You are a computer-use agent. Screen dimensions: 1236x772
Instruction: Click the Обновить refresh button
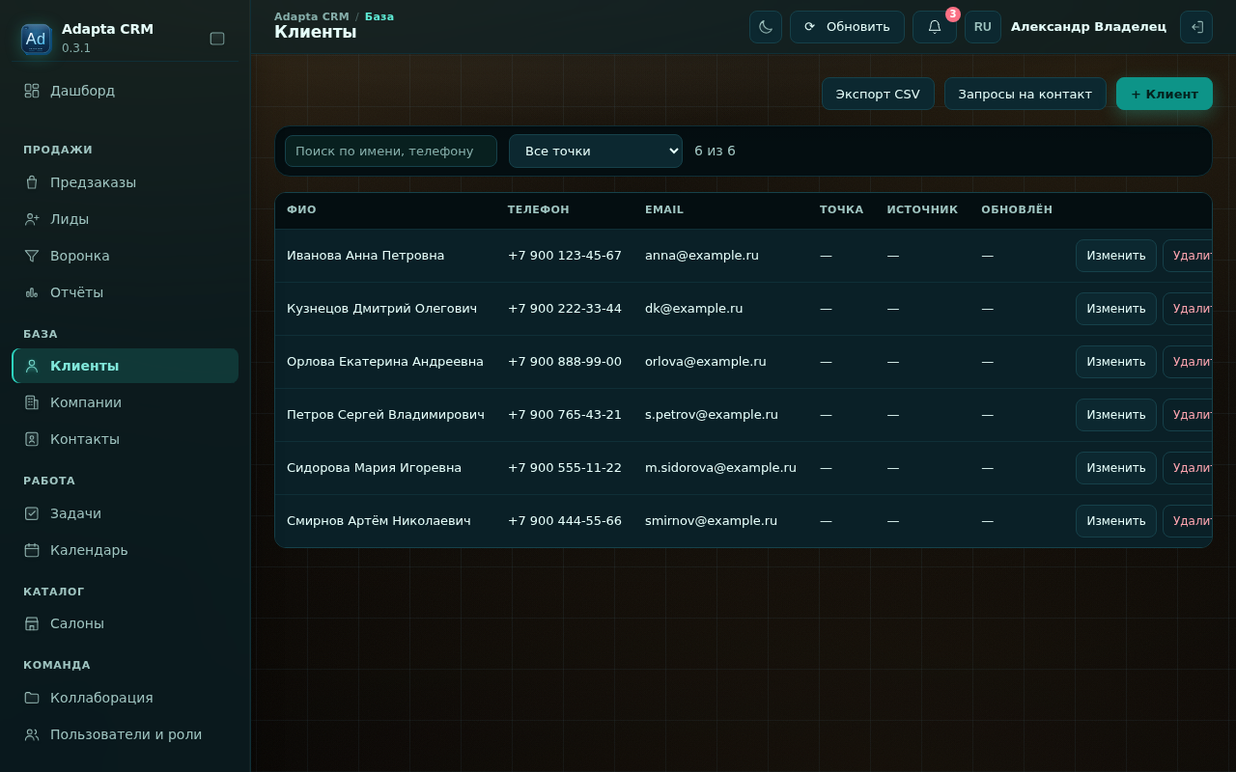(x=847, y=27)
